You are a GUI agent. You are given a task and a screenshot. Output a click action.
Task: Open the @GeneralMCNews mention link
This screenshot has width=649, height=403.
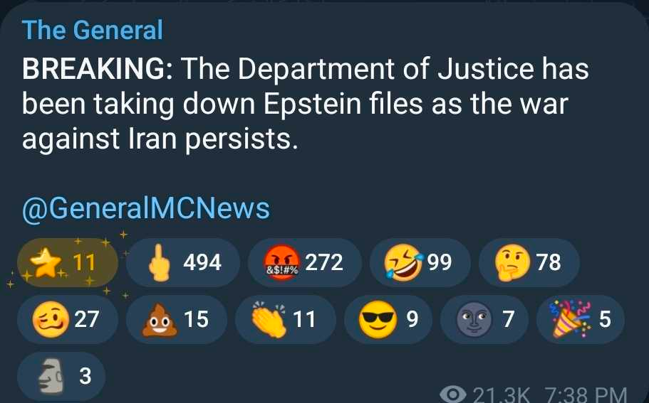coord(146,208)
